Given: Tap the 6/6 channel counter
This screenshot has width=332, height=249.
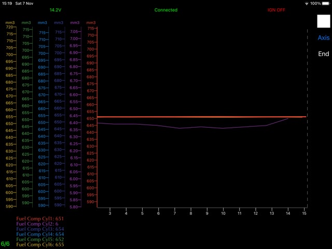Looking at the screenshot, I should tap(5, 244).
